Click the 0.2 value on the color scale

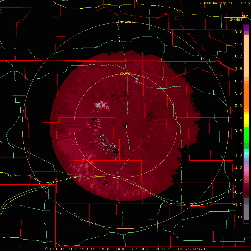(x=238, y=180)
